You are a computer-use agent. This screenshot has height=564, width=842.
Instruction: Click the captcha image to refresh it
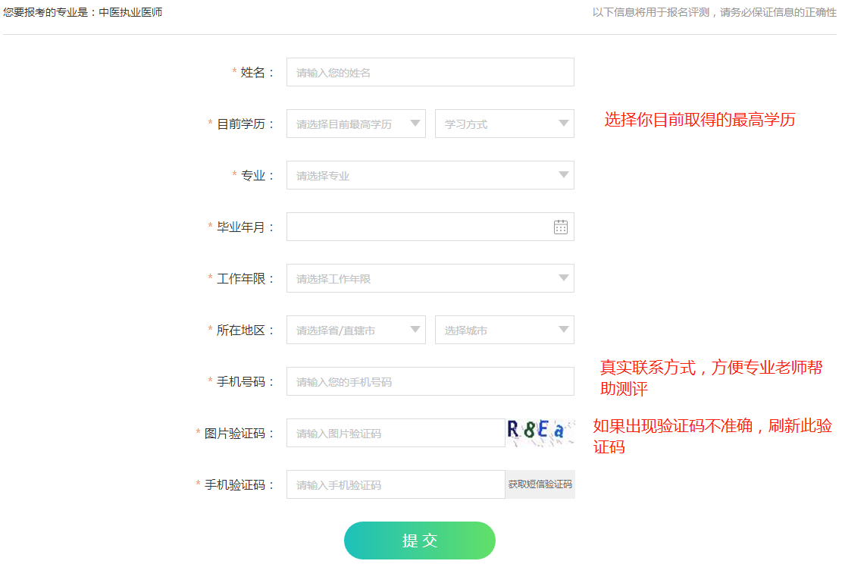pyautogui.click(x=539, y=432)
